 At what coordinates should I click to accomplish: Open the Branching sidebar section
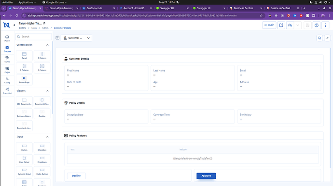tap(7, 91)
